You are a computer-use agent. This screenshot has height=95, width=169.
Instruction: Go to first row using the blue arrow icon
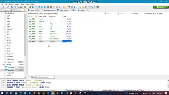click(42, 7)
